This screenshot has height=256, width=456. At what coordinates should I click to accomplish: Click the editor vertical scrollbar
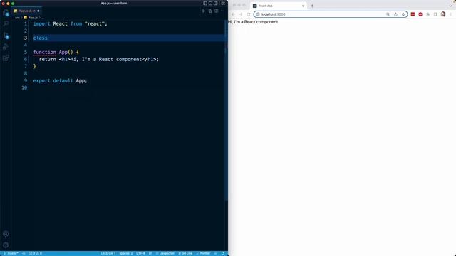point(227,110)
